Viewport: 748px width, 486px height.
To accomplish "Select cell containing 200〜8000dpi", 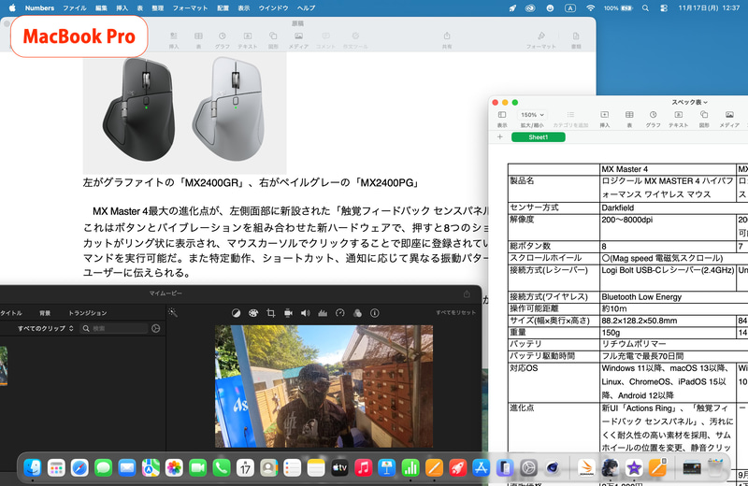I will click(x=668, y=227).
